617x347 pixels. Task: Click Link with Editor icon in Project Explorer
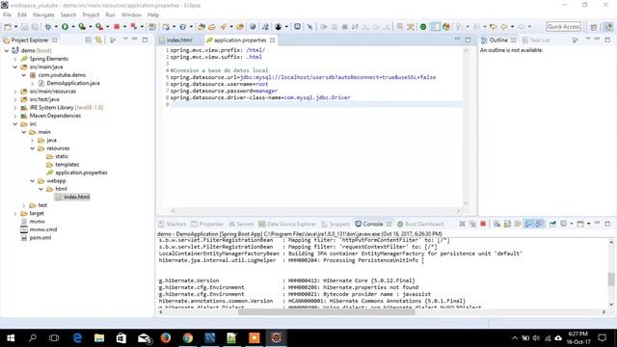[x=98, y=40]
